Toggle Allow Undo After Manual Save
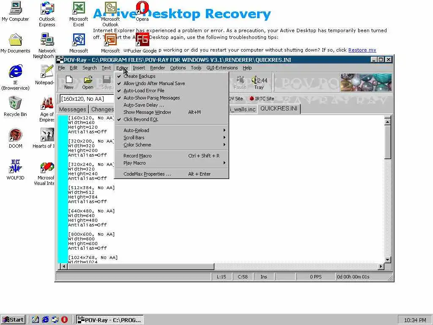Viewport: 433px width, 325px height. [x=172, y=83]
